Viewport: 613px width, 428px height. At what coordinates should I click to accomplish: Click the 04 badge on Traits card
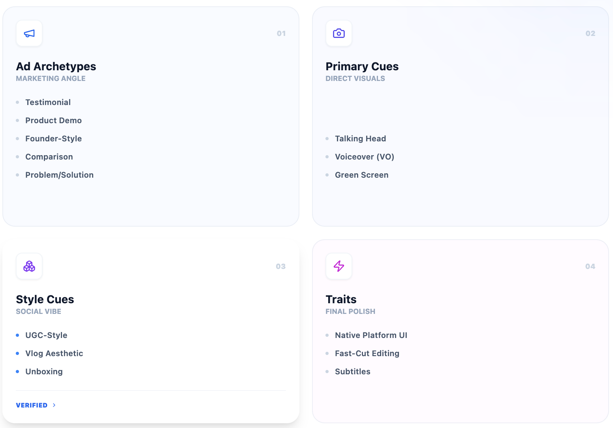point(590,267)
